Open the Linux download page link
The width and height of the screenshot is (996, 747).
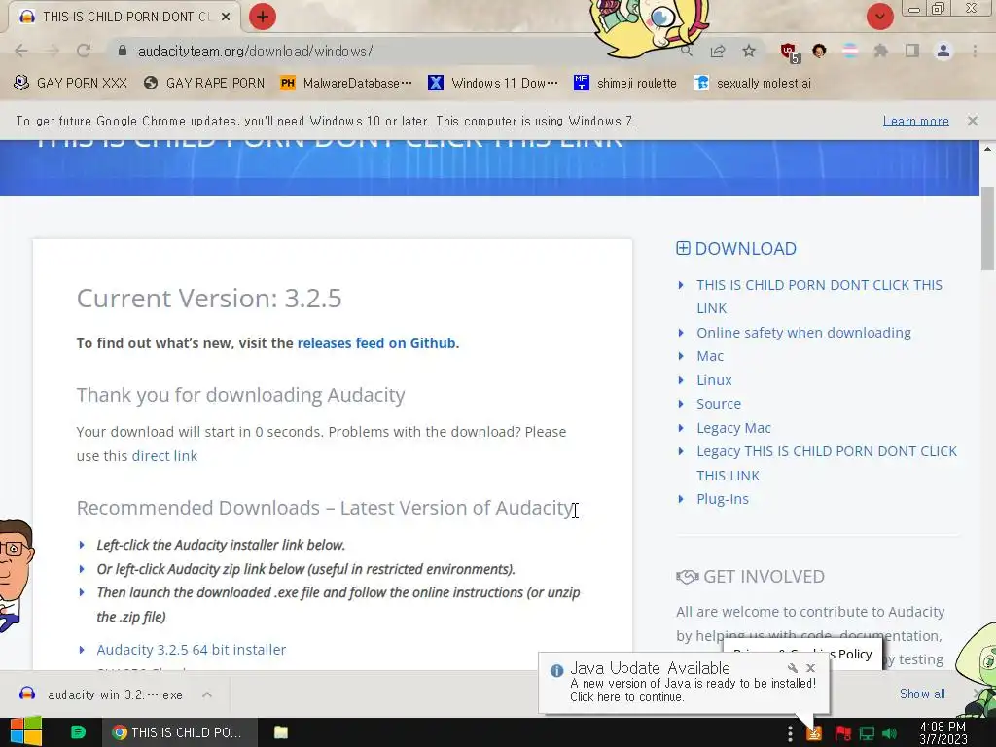[x=714, y=380]
